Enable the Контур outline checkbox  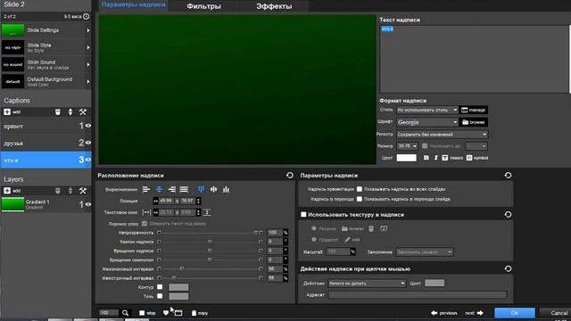tap(160, 287)
